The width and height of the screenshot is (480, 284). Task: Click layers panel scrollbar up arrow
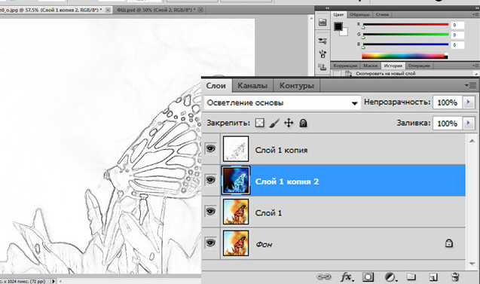click(x=472, y=141)
